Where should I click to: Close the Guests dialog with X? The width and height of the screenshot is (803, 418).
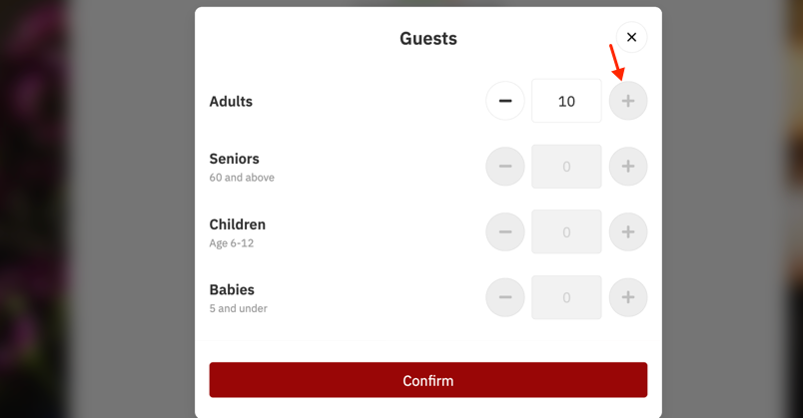[x=631, y=37]
